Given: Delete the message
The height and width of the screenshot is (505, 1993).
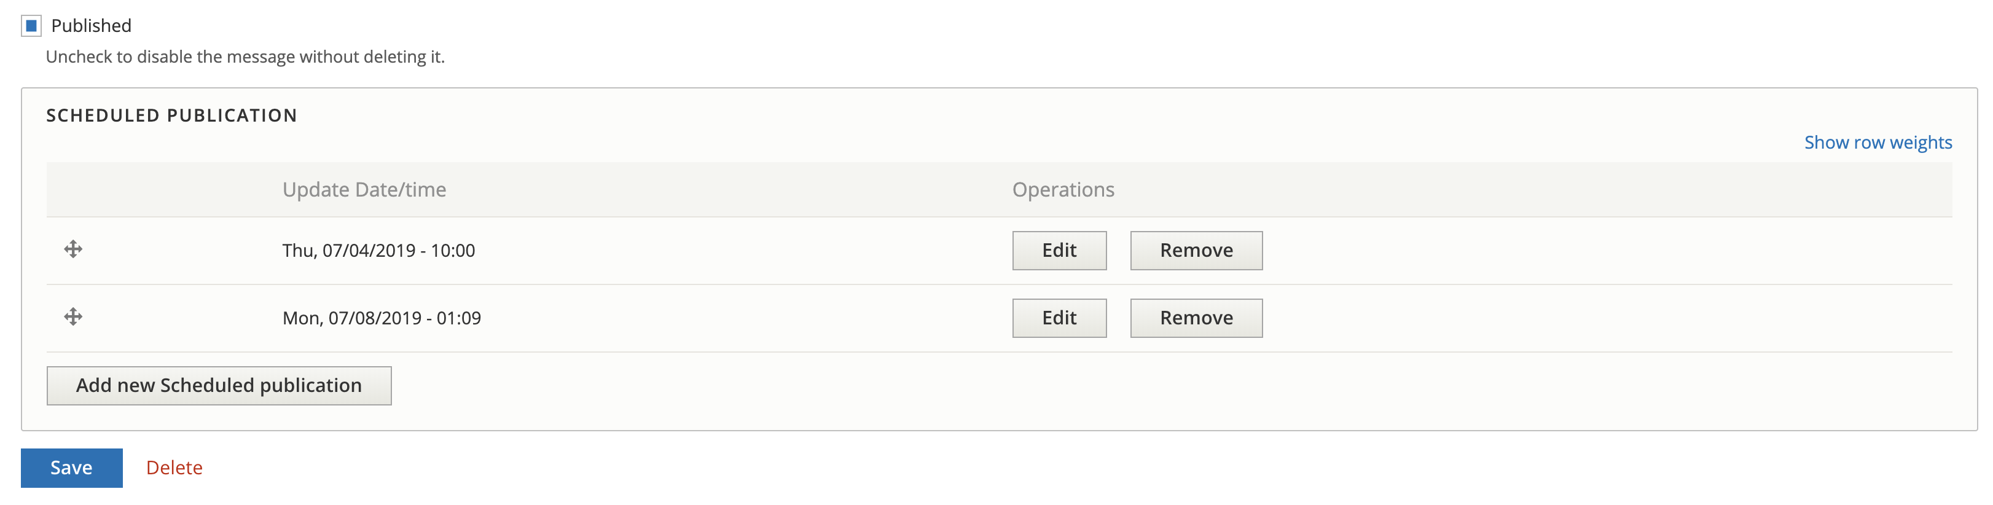Looking at the screenshot, I should (x=174, y=467).
